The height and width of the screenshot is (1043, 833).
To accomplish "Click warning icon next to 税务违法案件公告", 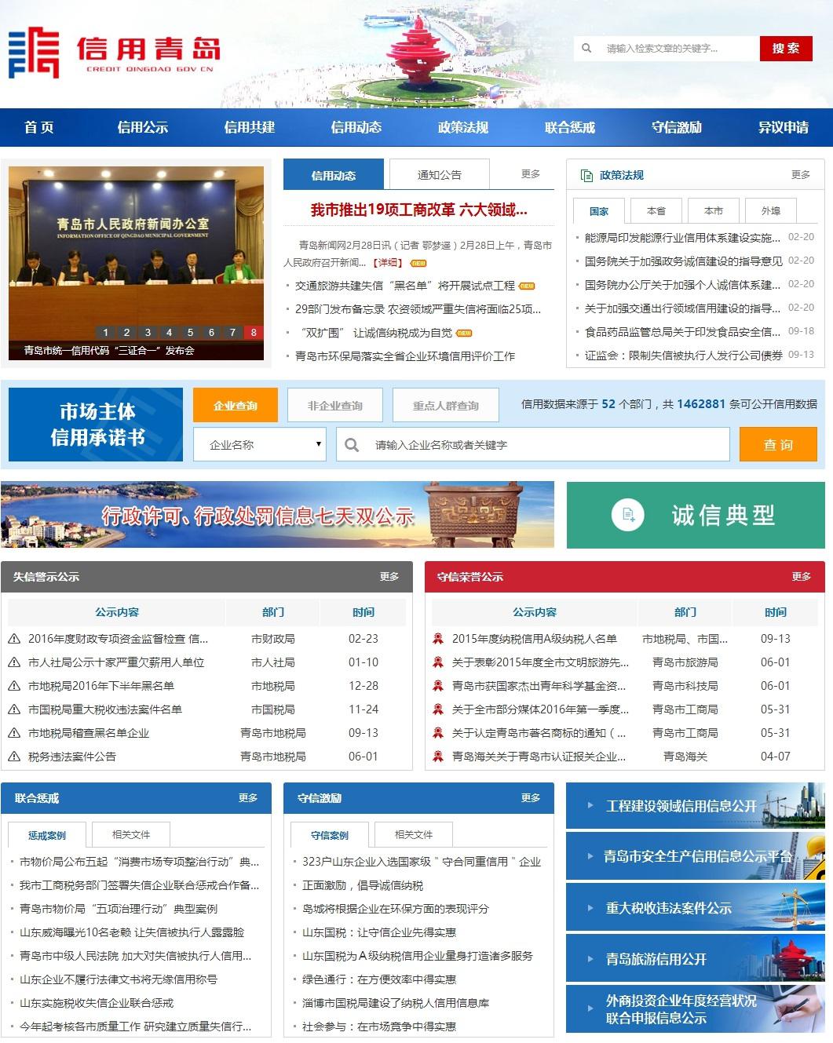I will coord(14,757).
